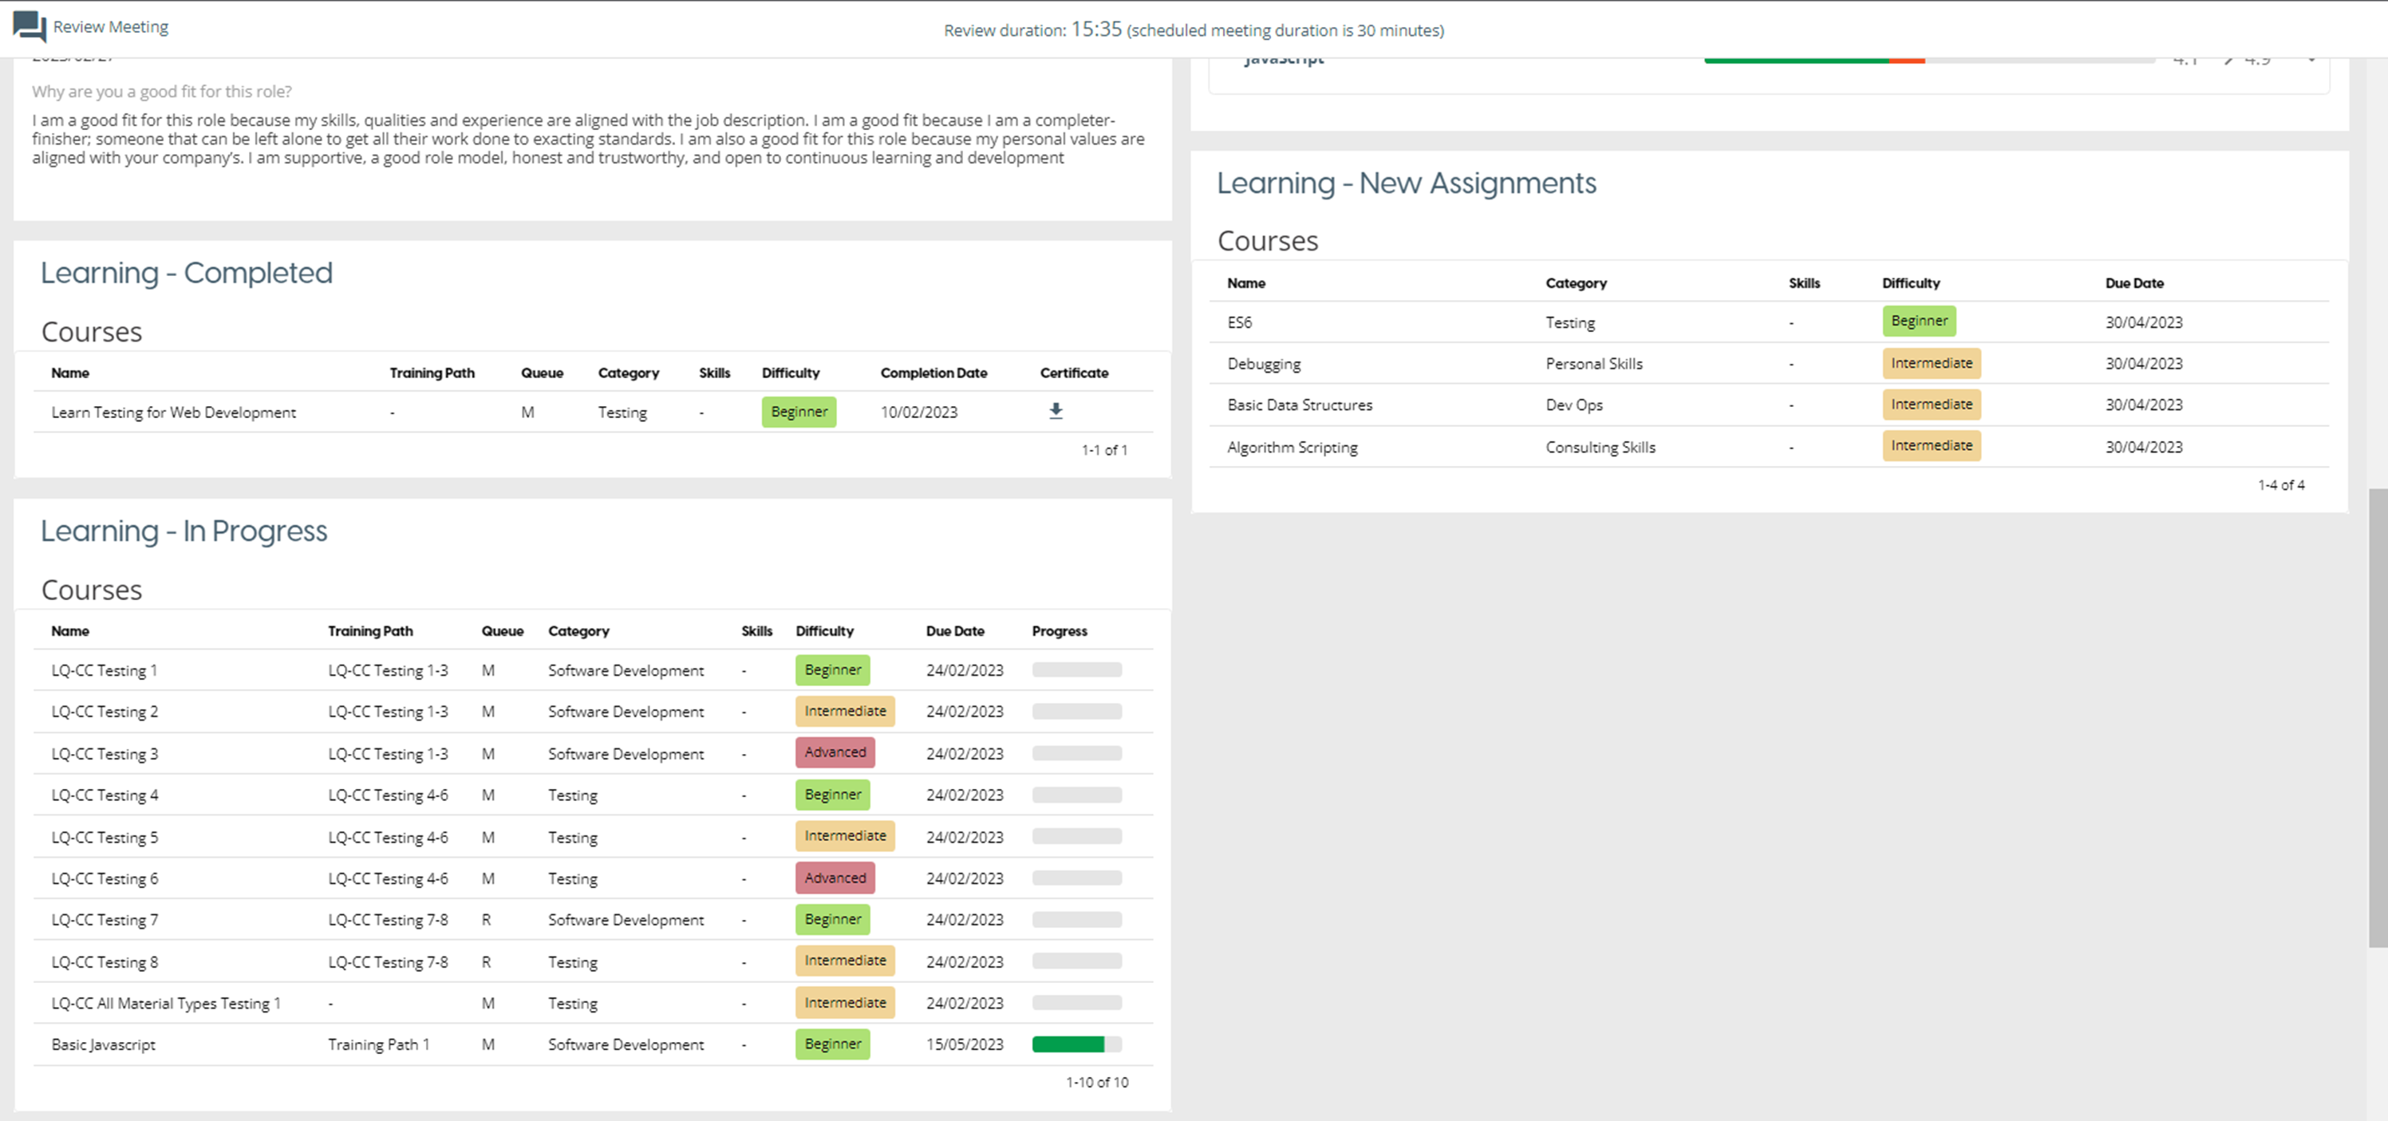The image size is (2388, 1121).
Task: Click the Review Meeting title text
Action: (110, 27)
